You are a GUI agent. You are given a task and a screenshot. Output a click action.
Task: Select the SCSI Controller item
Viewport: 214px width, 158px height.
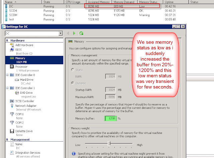point(25,101)
